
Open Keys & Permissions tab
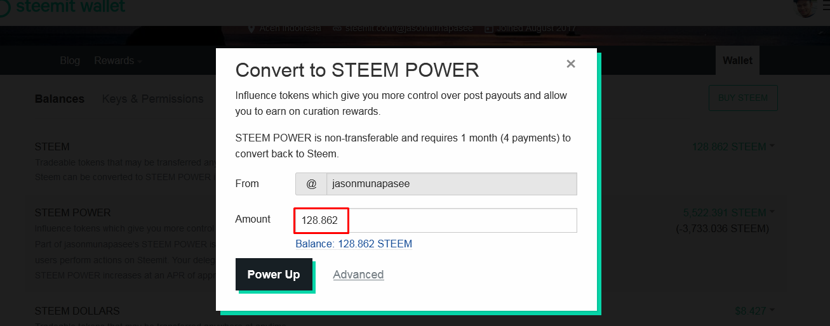pyautogui.click(x=152, y=99)
